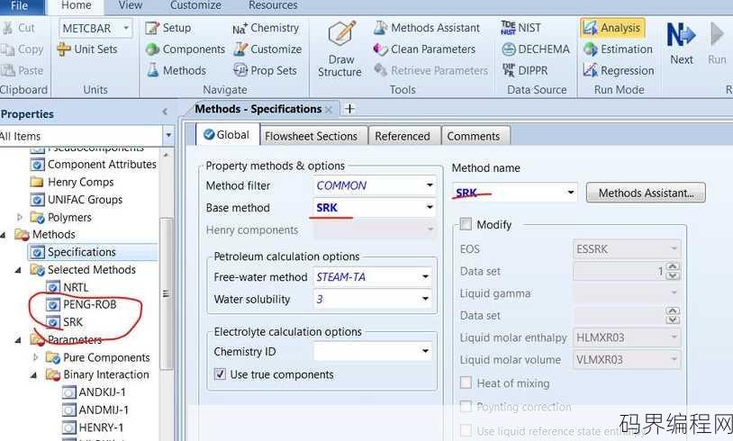Select the Regression run mode

point(619,70)
